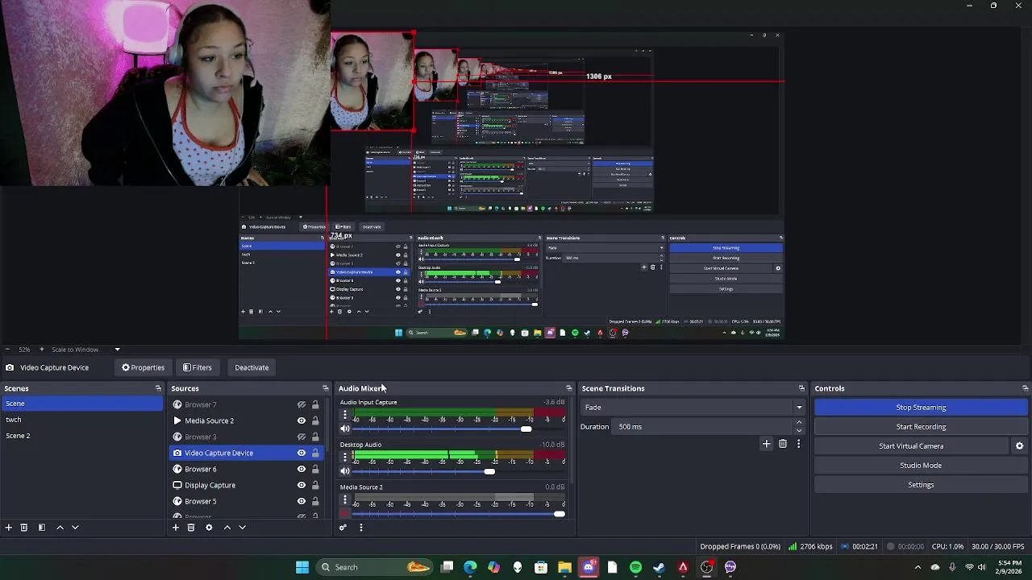Click the Deactivate button
The width and height of the screenshot is (1032, 580).
pyautogui.click(x=252, y=367)
